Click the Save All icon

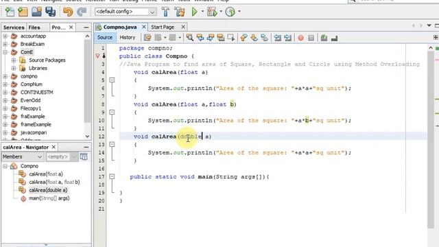pos(50,12)
